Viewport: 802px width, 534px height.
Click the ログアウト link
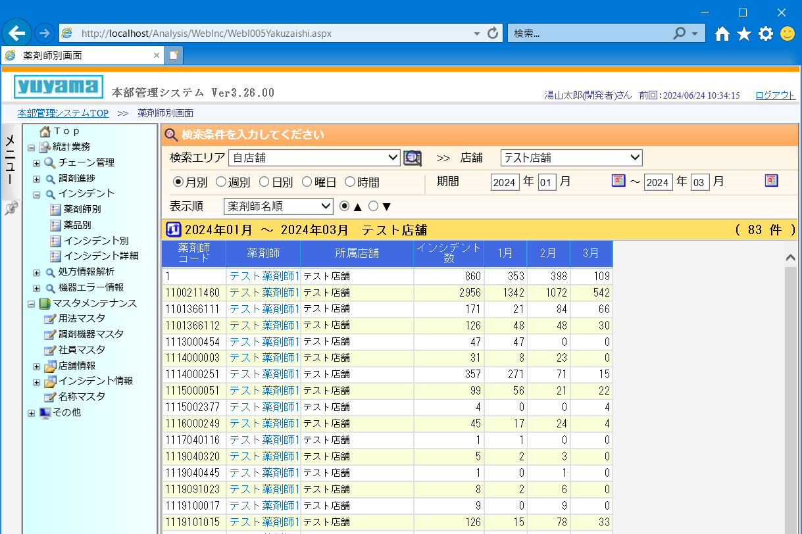775,95
